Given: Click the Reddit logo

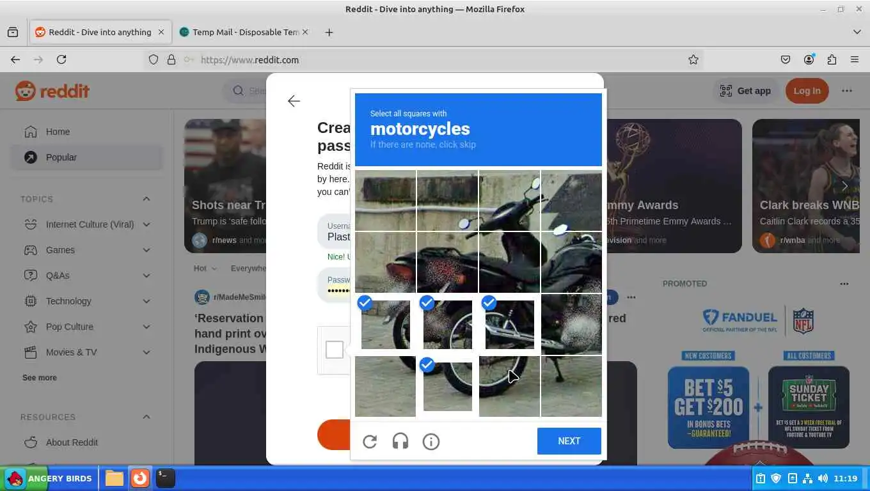Looking at the screenshot, I should click(52, 91).
